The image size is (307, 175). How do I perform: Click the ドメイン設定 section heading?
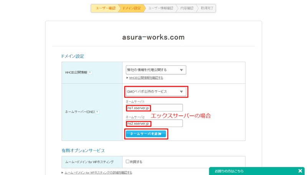[x=73, y=56]
